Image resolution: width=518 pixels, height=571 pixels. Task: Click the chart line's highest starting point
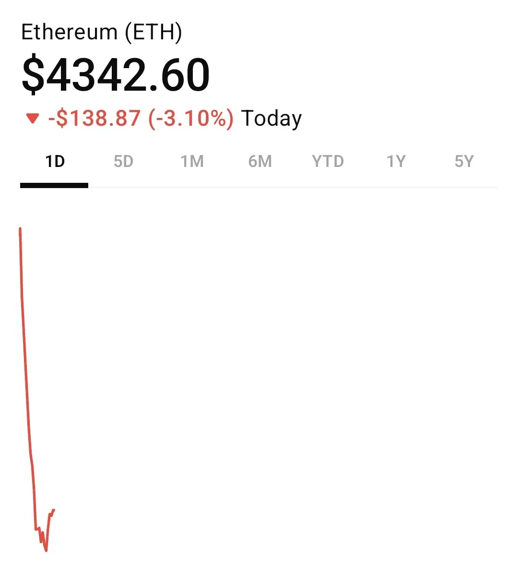point(20,229)
